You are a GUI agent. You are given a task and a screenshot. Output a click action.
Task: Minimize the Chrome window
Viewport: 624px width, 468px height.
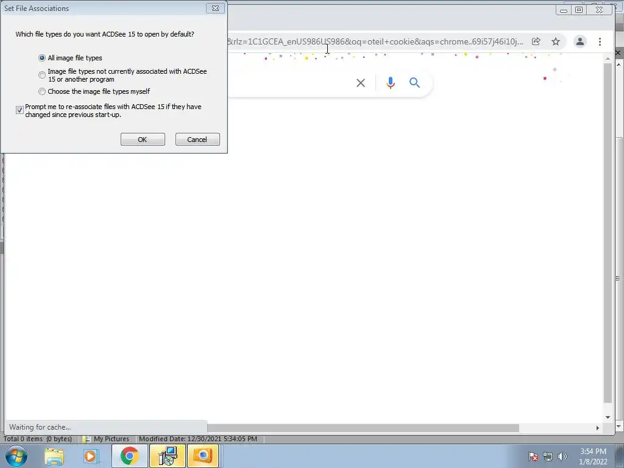[564, 10]
